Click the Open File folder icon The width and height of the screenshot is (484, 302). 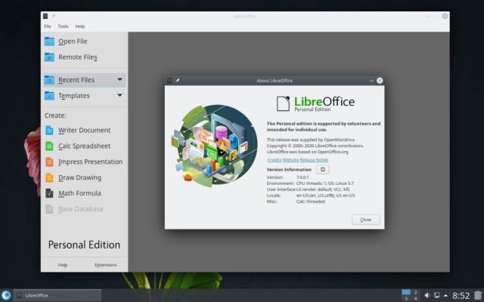(x=50, y=41)
